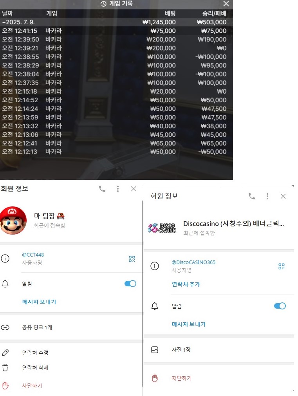Click the 베팅 column header
The width and height of the screenshot is (298, 396).
pyautogui.click(x=170, y=13)
